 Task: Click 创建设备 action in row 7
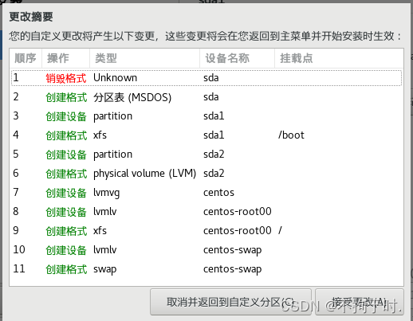click(x=66, y=193)
